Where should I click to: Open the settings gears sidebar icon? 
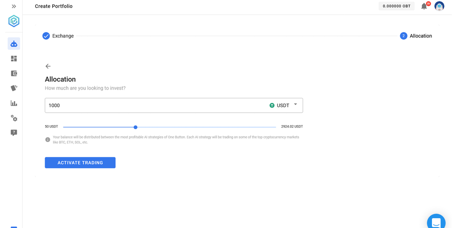pos(14,118)
